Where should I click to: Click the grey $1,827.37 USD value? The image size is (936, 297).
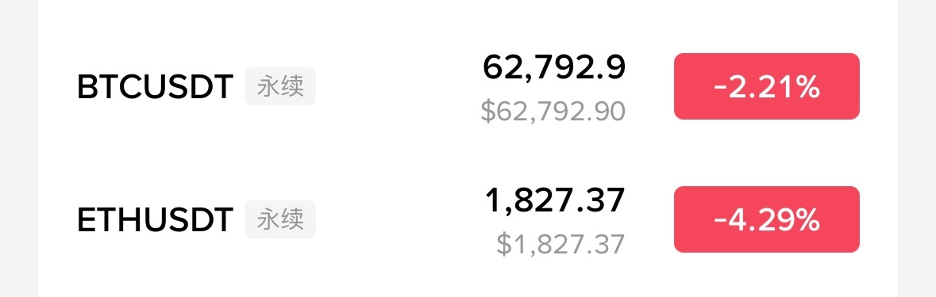pyautogui.click(x=560, y=244)
